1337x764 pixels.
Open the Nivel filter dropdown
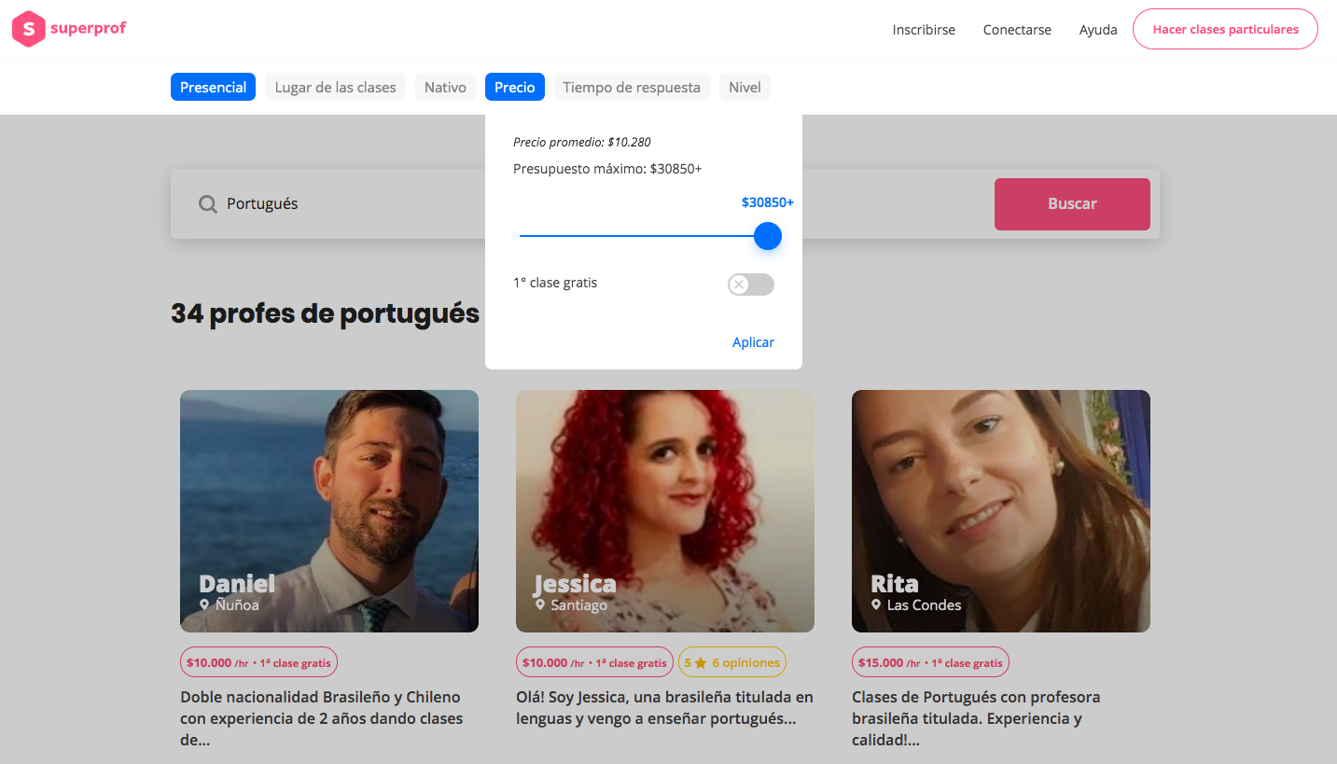(745, 88)
